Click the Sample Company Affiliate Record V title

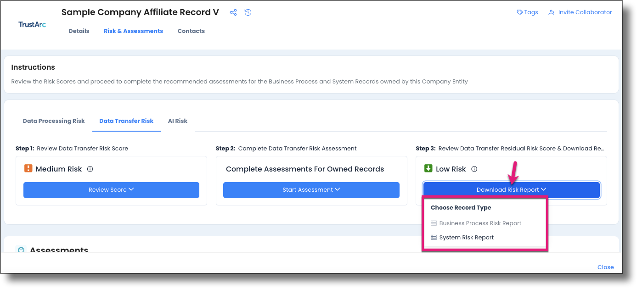[140, 12]
